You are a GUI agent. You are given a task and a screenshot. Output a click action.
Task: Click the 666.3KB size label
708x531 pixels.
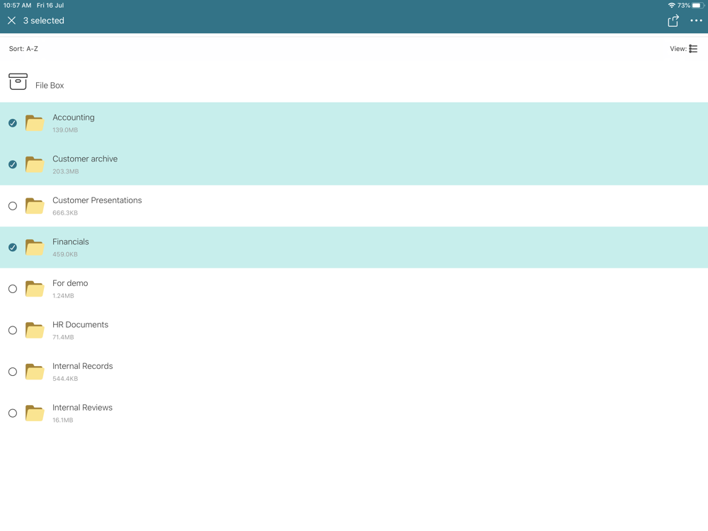(x=65, y=213)
